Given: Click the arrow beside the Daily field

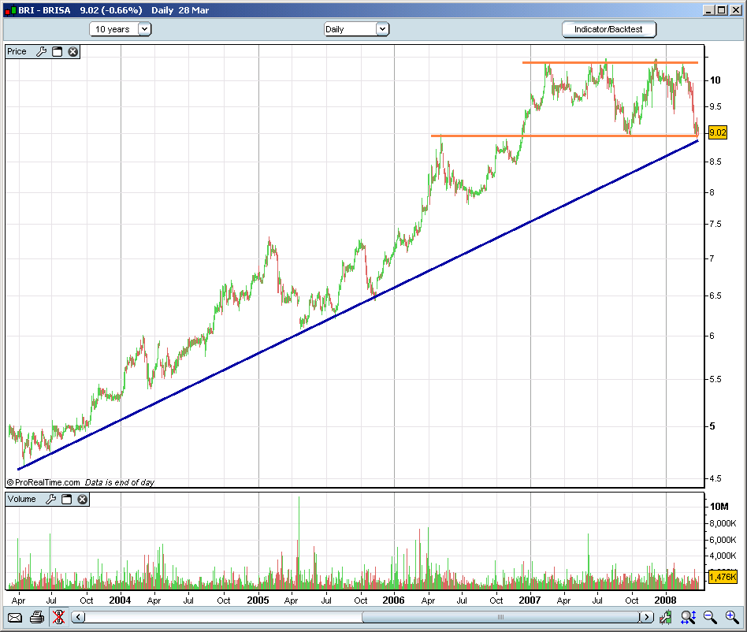Looking at the screenshot, I should coord(382,29).
